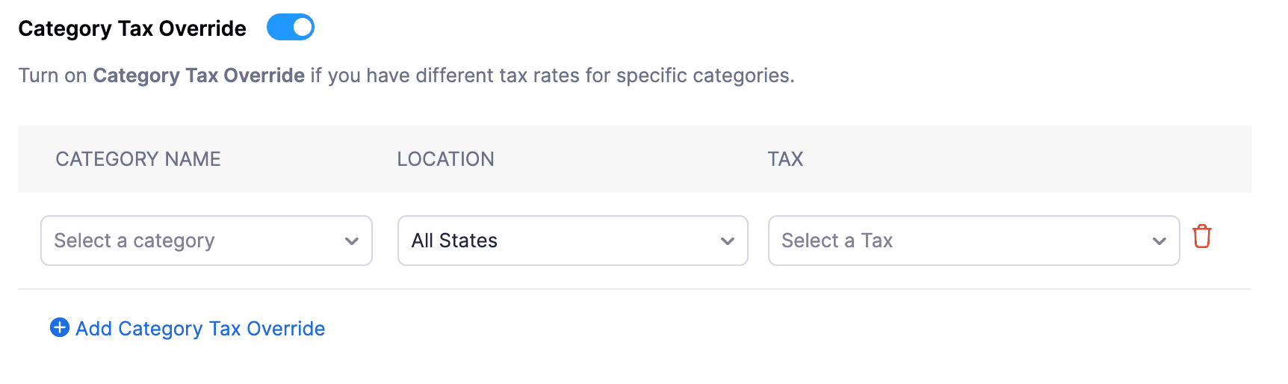Screen dimensions: 1288x384
Task: Disable the Category Tax Override switch
Action: pos(291,28)
